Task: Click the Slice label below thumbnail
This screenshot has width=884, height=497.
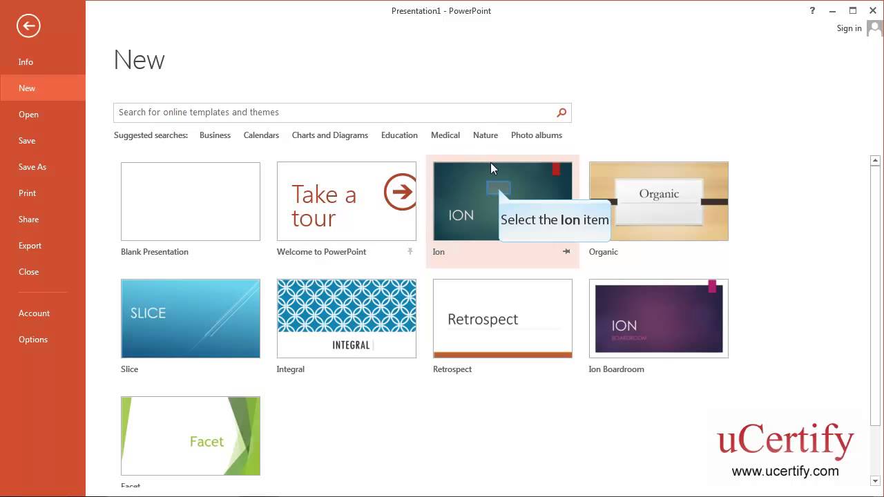Action: point(129,369)
